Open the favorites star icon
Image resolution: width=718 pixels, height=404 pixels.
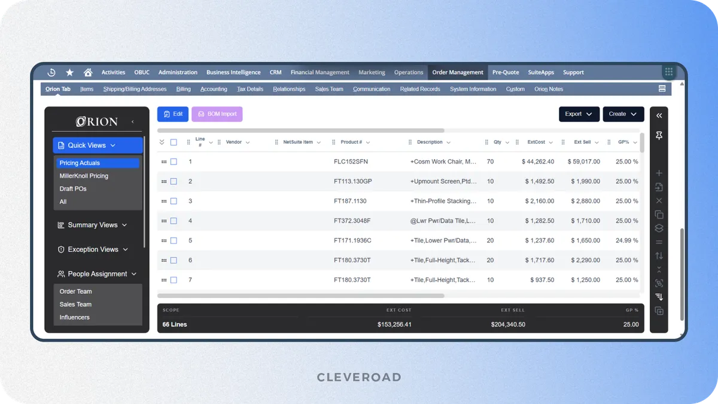tap(69, 72)
